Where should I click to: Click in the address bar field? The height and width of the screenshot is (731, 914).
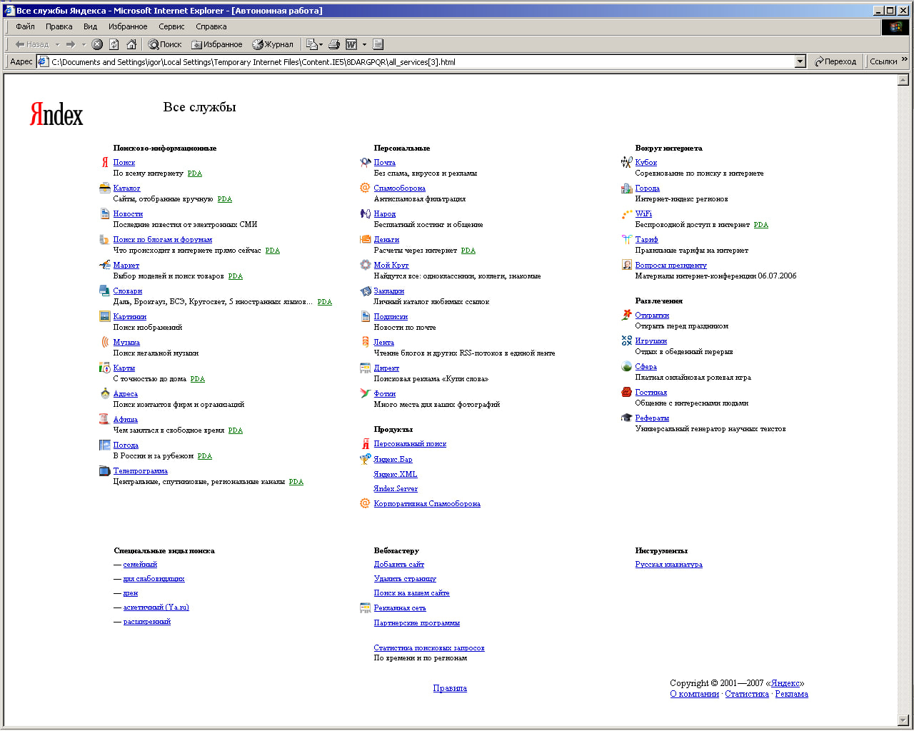(x=421, y=61)
